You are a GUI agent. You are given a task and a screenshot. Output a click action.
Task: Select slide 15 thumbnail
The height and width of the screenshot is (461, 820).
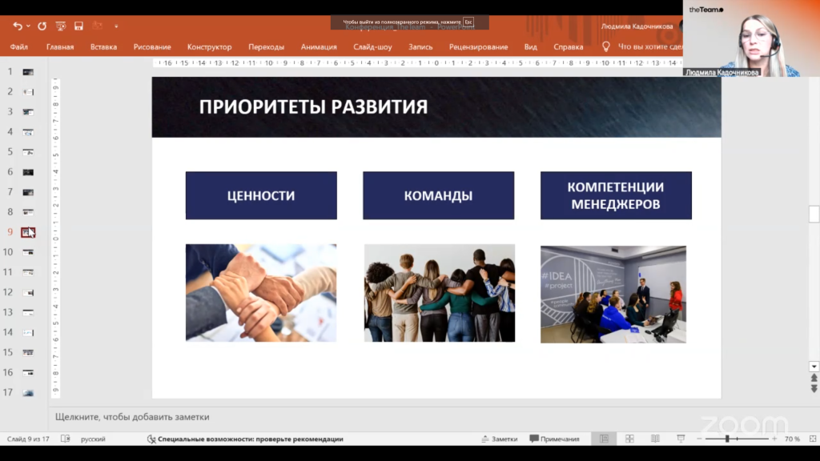pos(28,352)
